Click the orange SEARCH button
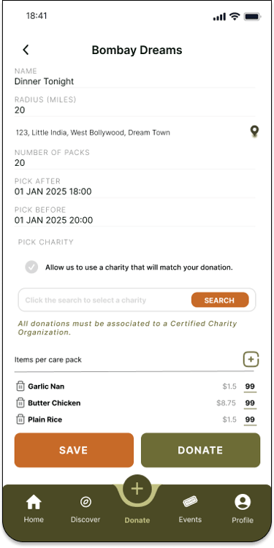Screen dimensions: 274x548 pyautogui.click(x=220, y=300)
